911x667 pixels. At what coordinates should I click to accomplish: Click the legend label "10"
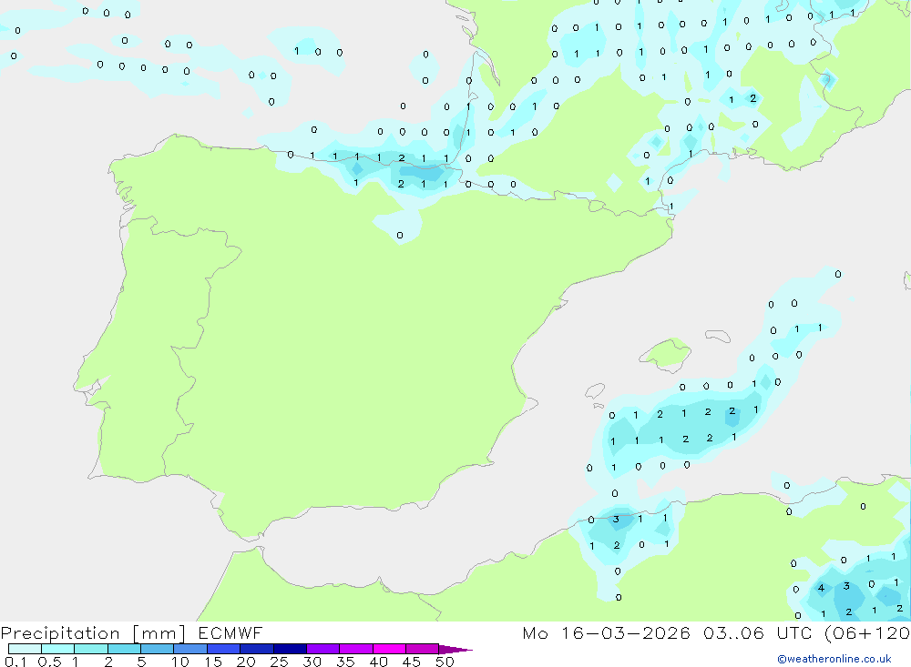click(x=180, y=662)
